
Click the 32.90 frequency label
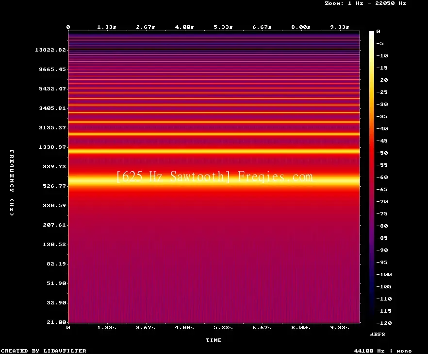click(56, 302)
